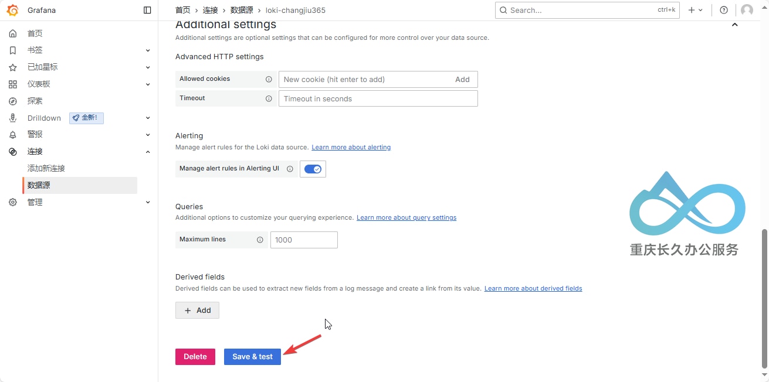Click info icon next to Timeout
The image size is (769, 382).
[x=269, y=98]
